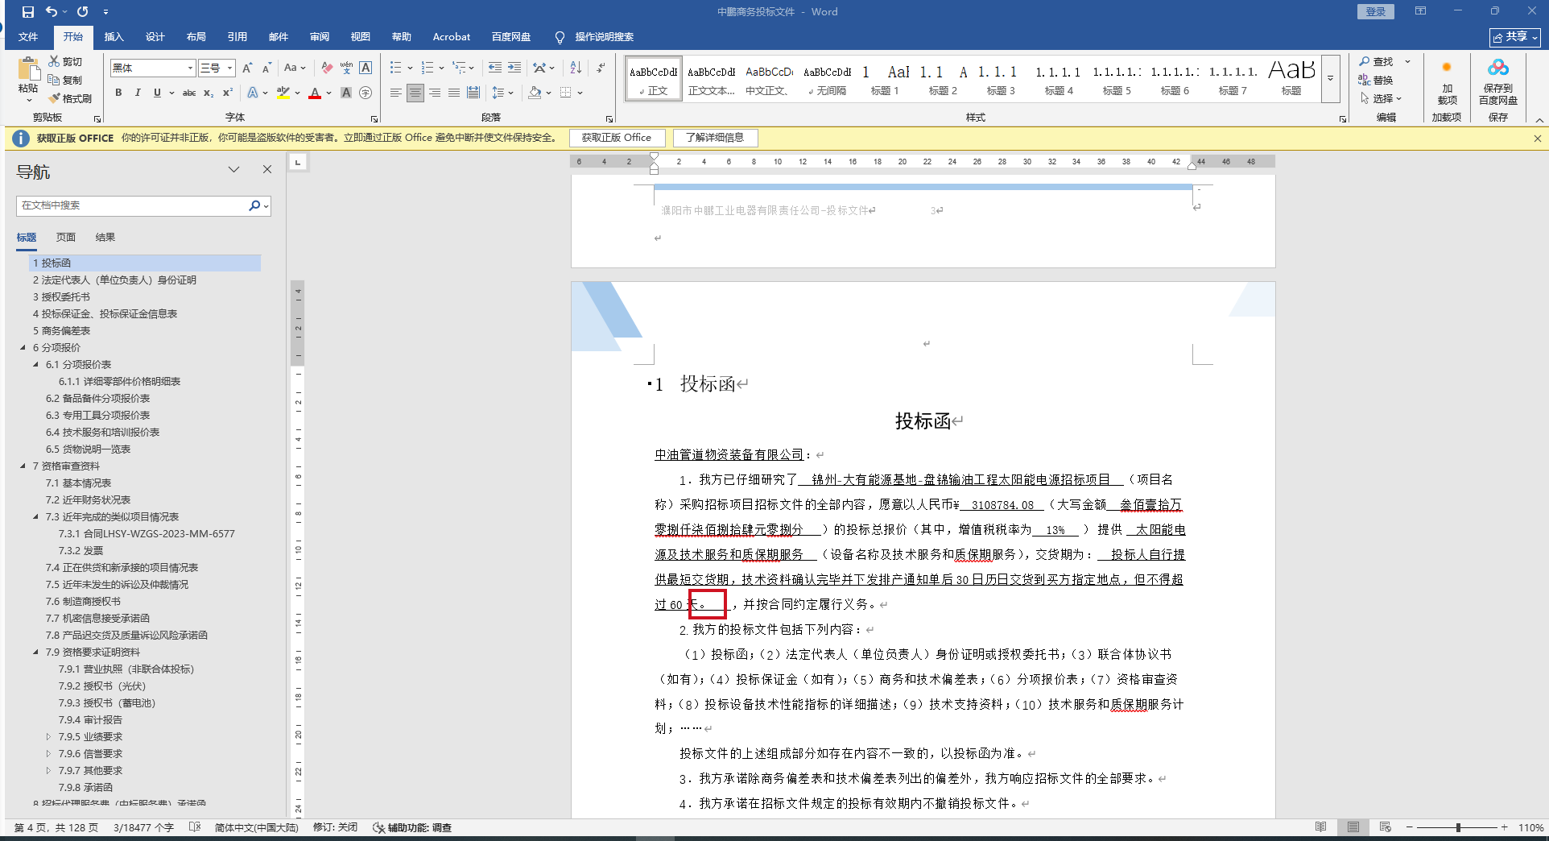Click the Format Painter (格式刷) icon

tap(55, 98)
